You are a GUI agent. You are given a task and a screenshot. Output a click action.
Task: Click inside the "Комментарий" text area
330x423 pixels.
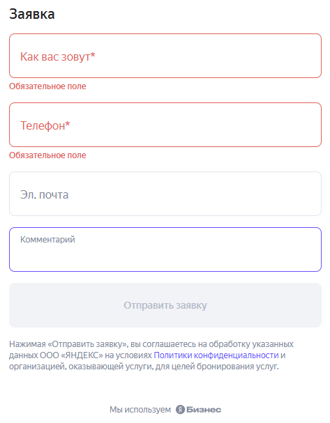tap(165, 249)
